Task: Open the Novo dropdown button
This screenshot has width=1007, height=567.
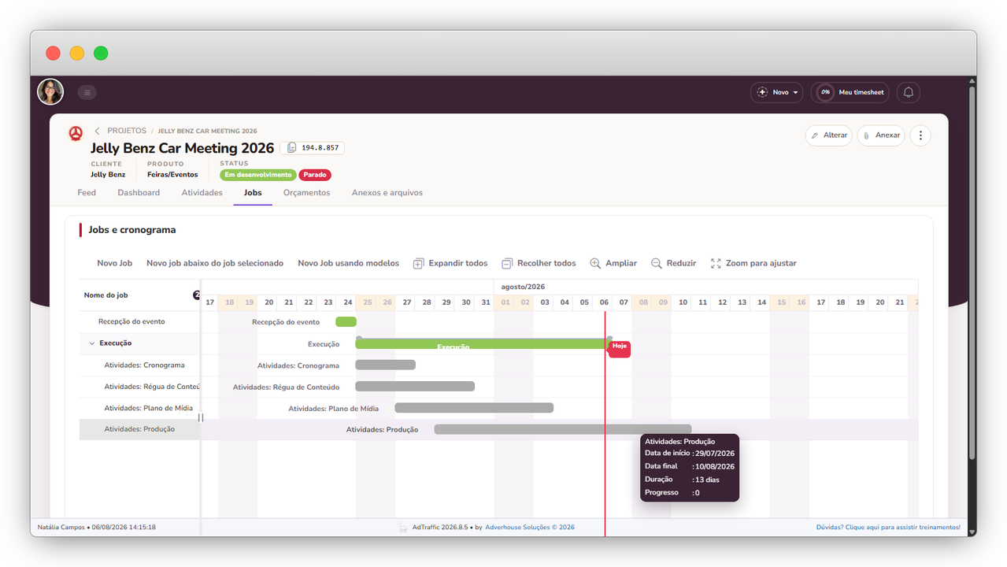Action: click(776, 92)
